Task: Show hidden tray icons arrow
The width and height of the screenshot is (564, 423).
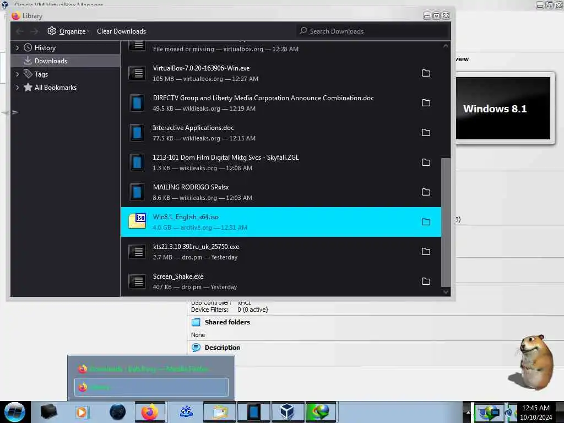Action: 468,412
